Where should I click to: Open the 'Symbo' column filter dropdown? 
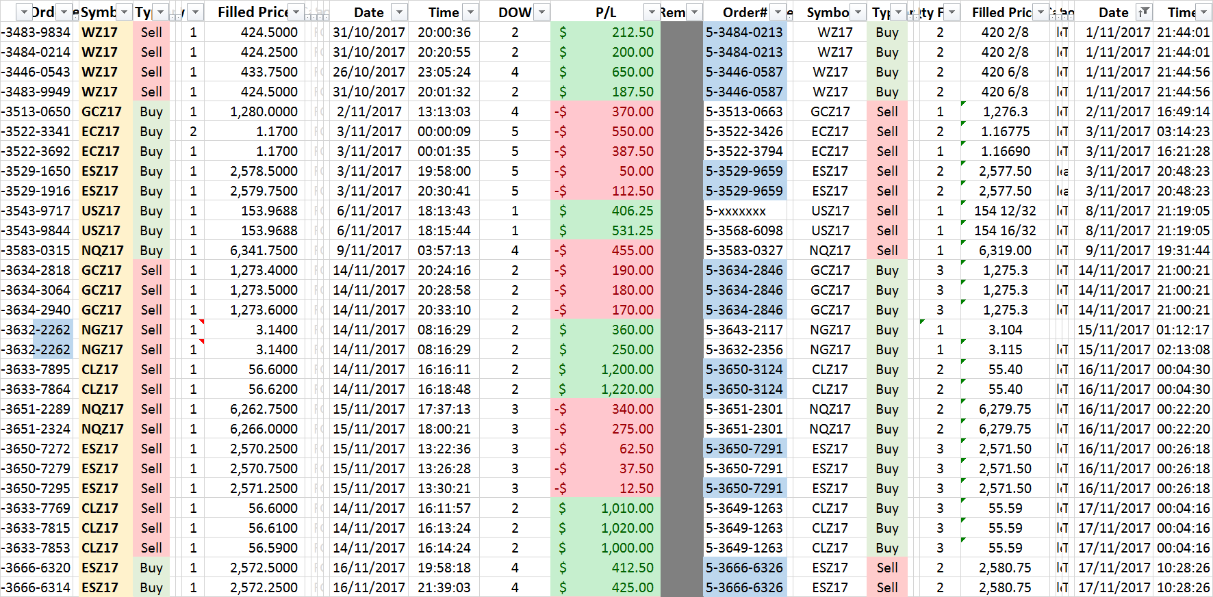click(858, 12)
